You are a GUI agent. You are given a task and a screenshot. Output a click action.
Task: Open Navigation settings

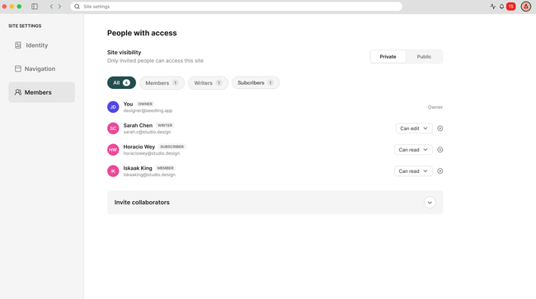(42, 68)
